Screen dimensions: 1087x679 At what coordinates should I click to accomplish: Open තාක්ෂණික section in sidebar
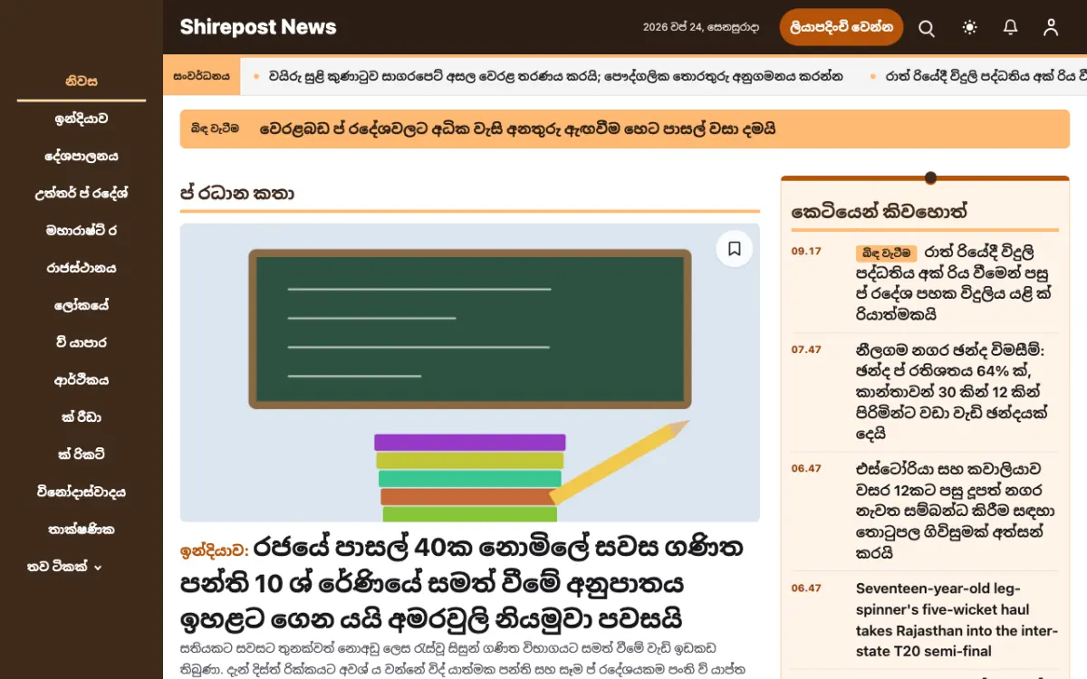[x=82, y=530]
